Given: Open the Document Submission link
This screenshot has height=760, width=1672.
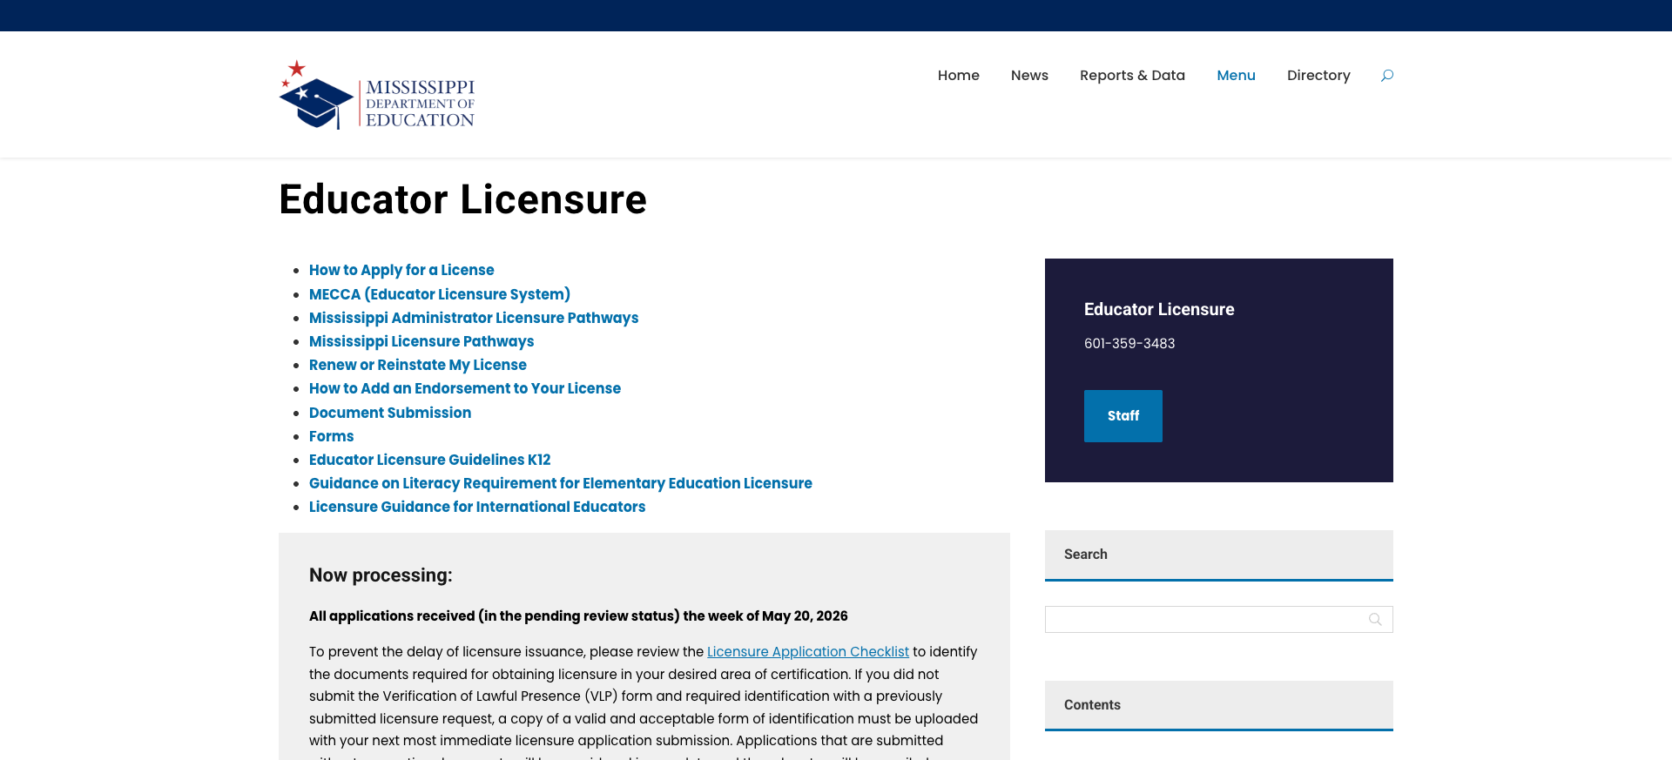Looking at the screenshot, I should click(x=390, y=413).
